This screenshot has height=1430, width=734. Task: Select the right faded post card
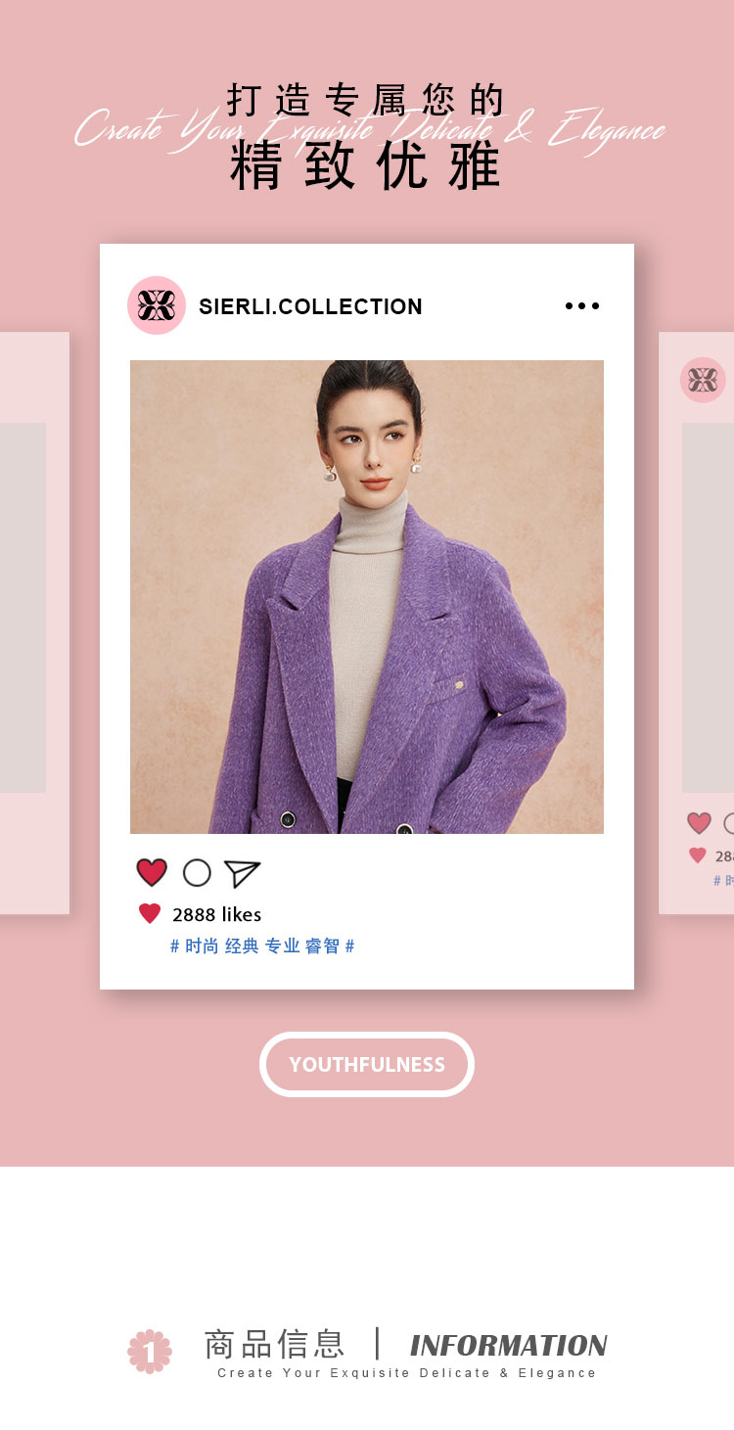(x=697, y=623)
